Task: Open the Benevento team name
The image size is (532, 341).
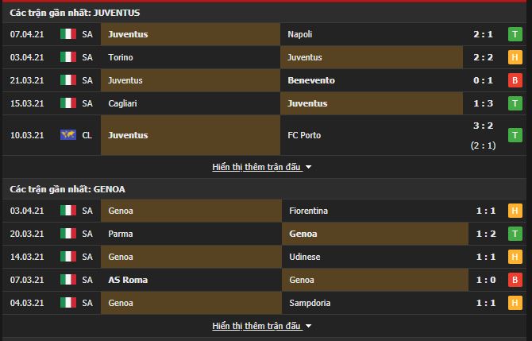Action: 311,80
